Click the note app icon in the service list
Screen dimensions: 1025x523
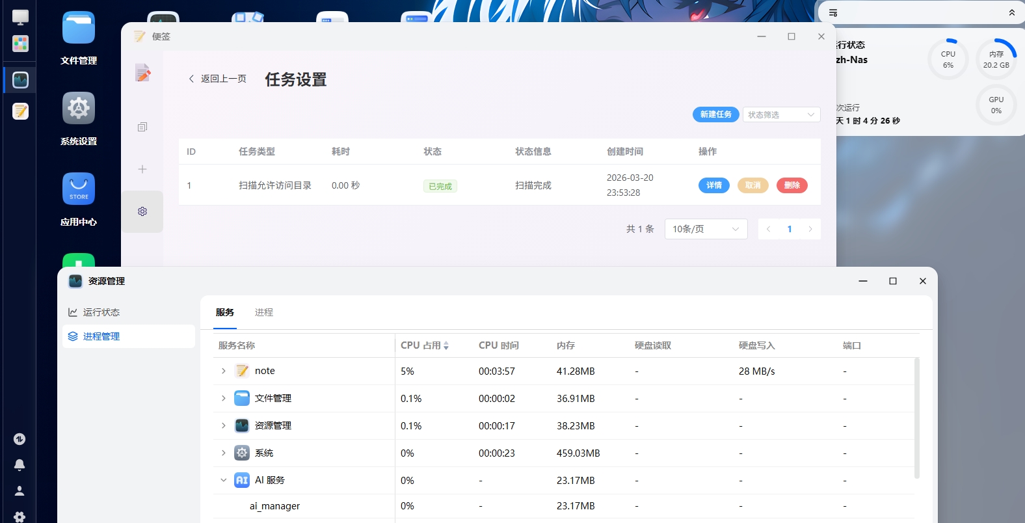click(242, 371)
